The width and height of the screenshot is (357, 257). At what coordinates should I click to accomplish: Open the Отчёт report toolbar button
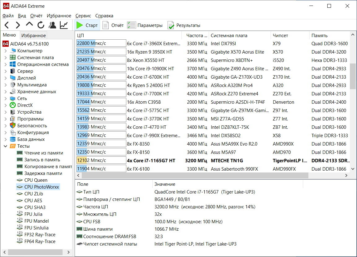pos(113,25)
